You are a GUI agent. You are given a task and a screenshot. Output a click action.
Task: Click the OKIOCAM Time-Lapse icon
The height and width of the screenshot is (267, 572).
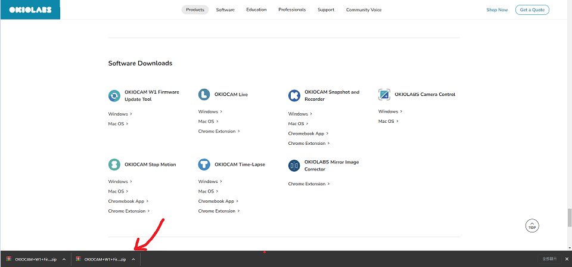coord(204,164)
